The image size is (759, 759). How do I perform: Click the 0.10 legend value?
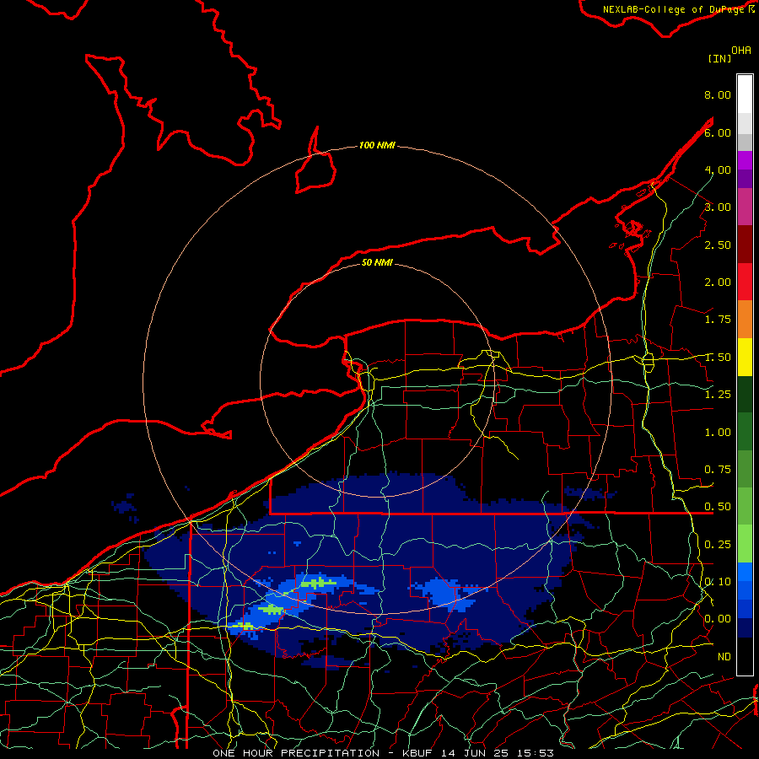[x=718, y=582]
